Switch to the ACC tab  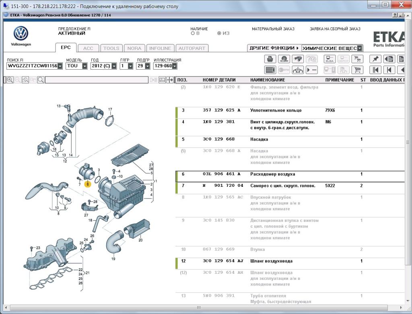coord(88,48)
